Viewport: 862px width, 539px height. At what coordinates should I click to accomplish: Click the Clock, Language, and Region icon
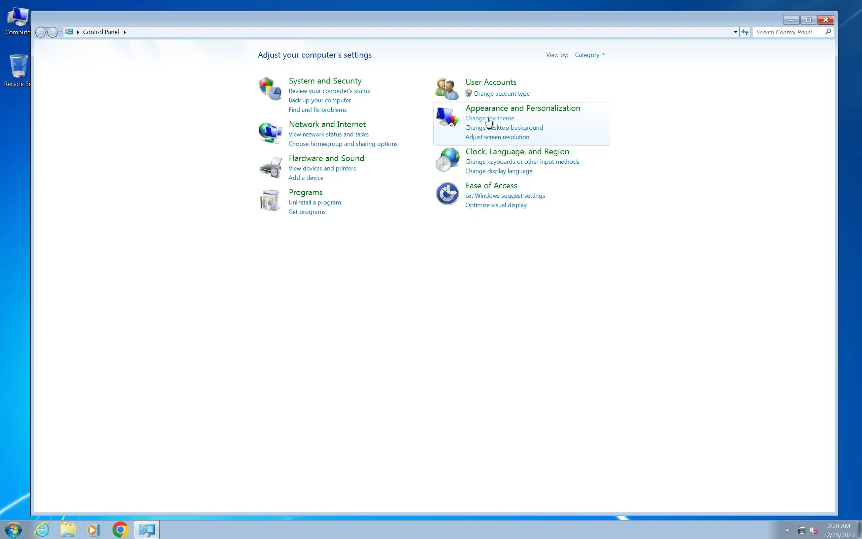coord(447,159)
